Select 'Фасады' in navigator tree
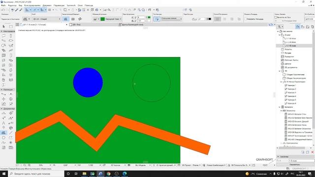315x177 pixels. [x=288, y=53]
